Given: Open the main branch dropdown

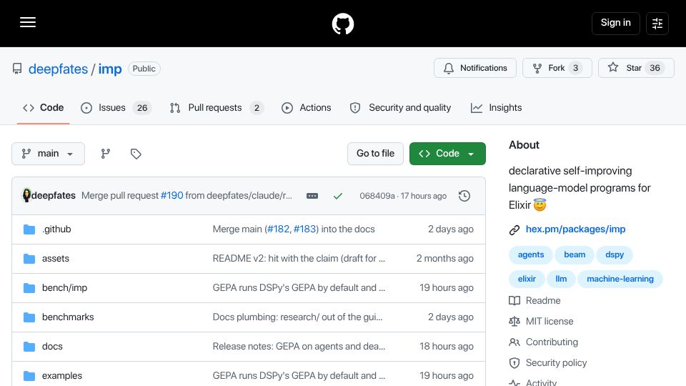Looking at the screenshot, I should coord(48,154).
